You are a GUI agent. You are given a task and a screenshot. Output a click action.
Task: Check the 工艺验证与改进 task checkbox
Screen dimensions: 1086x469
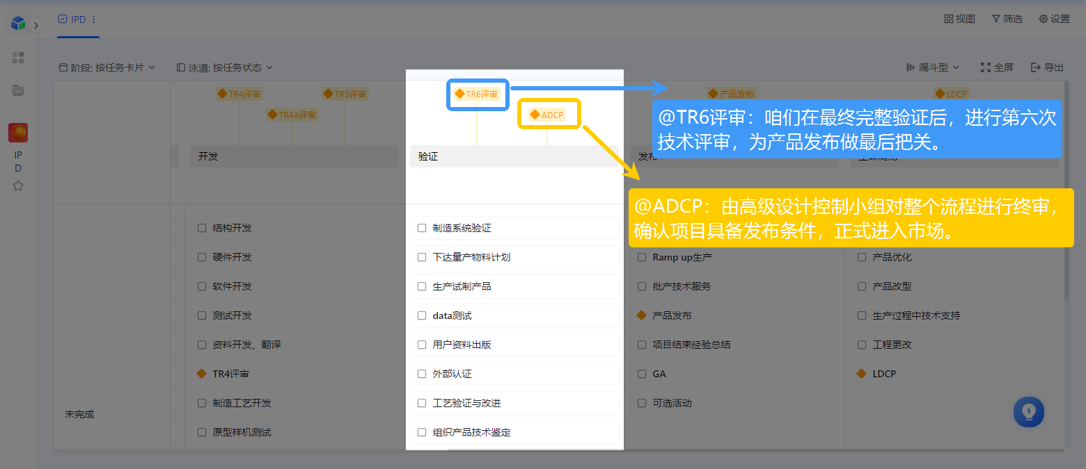(422, 403)
